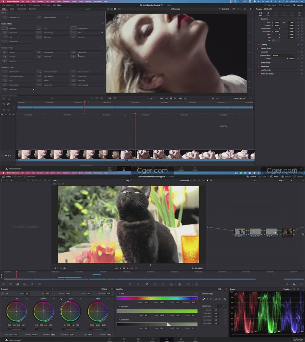Open Composite Mode Normal dropdown
The width and height of the screenshot is (305, 342).
pyautogui.click(x=283, y=55)
